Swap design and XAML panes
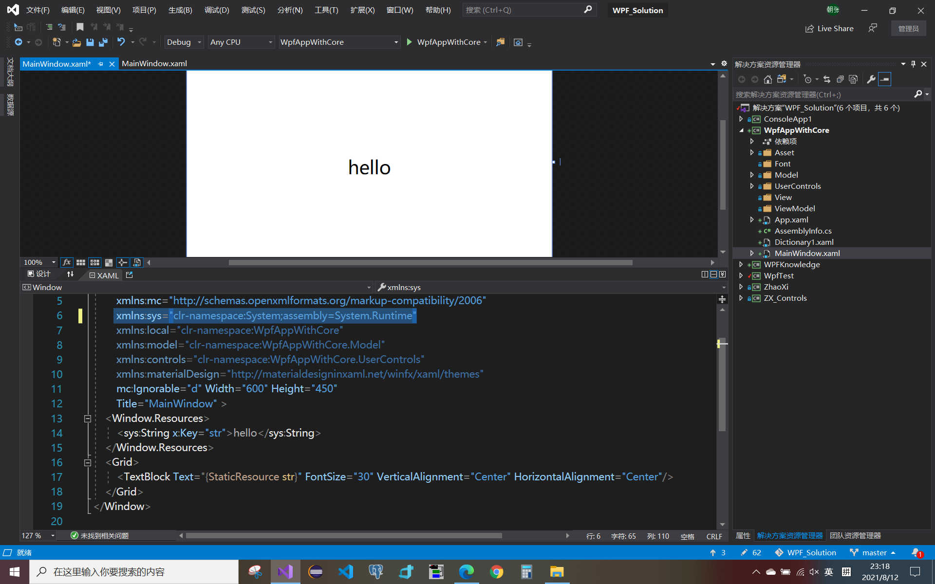This screenshot has width=935, height=584. (70, 274)
